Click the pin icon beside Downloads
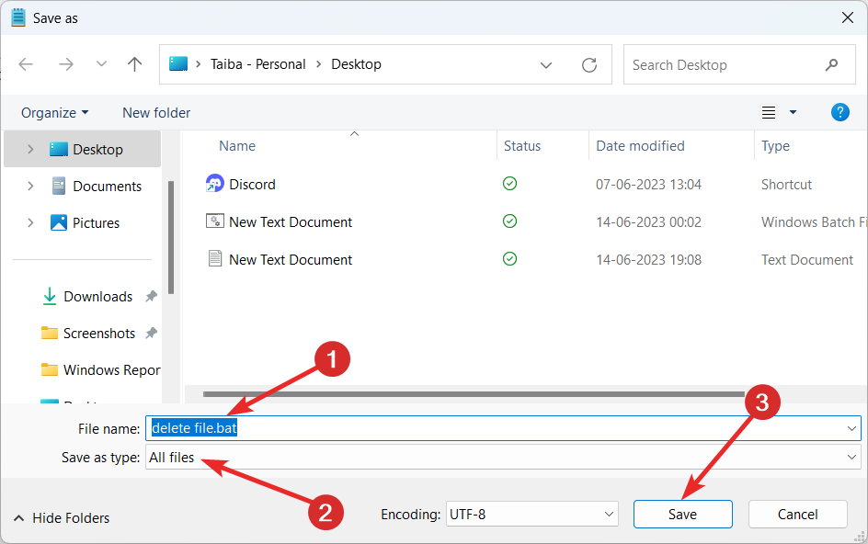This screenshot has width=868, height=544. [151, 296]
